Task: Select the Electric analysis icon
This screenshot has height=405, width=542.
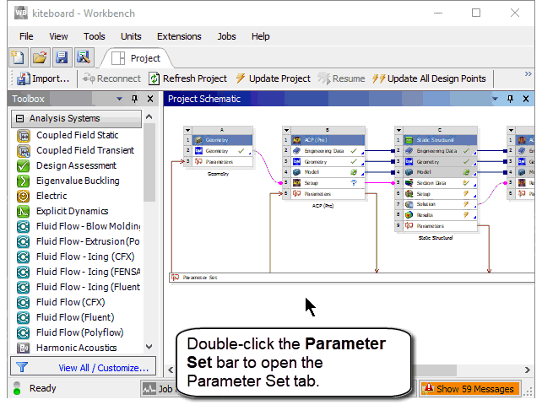Action: coord(23,197)
